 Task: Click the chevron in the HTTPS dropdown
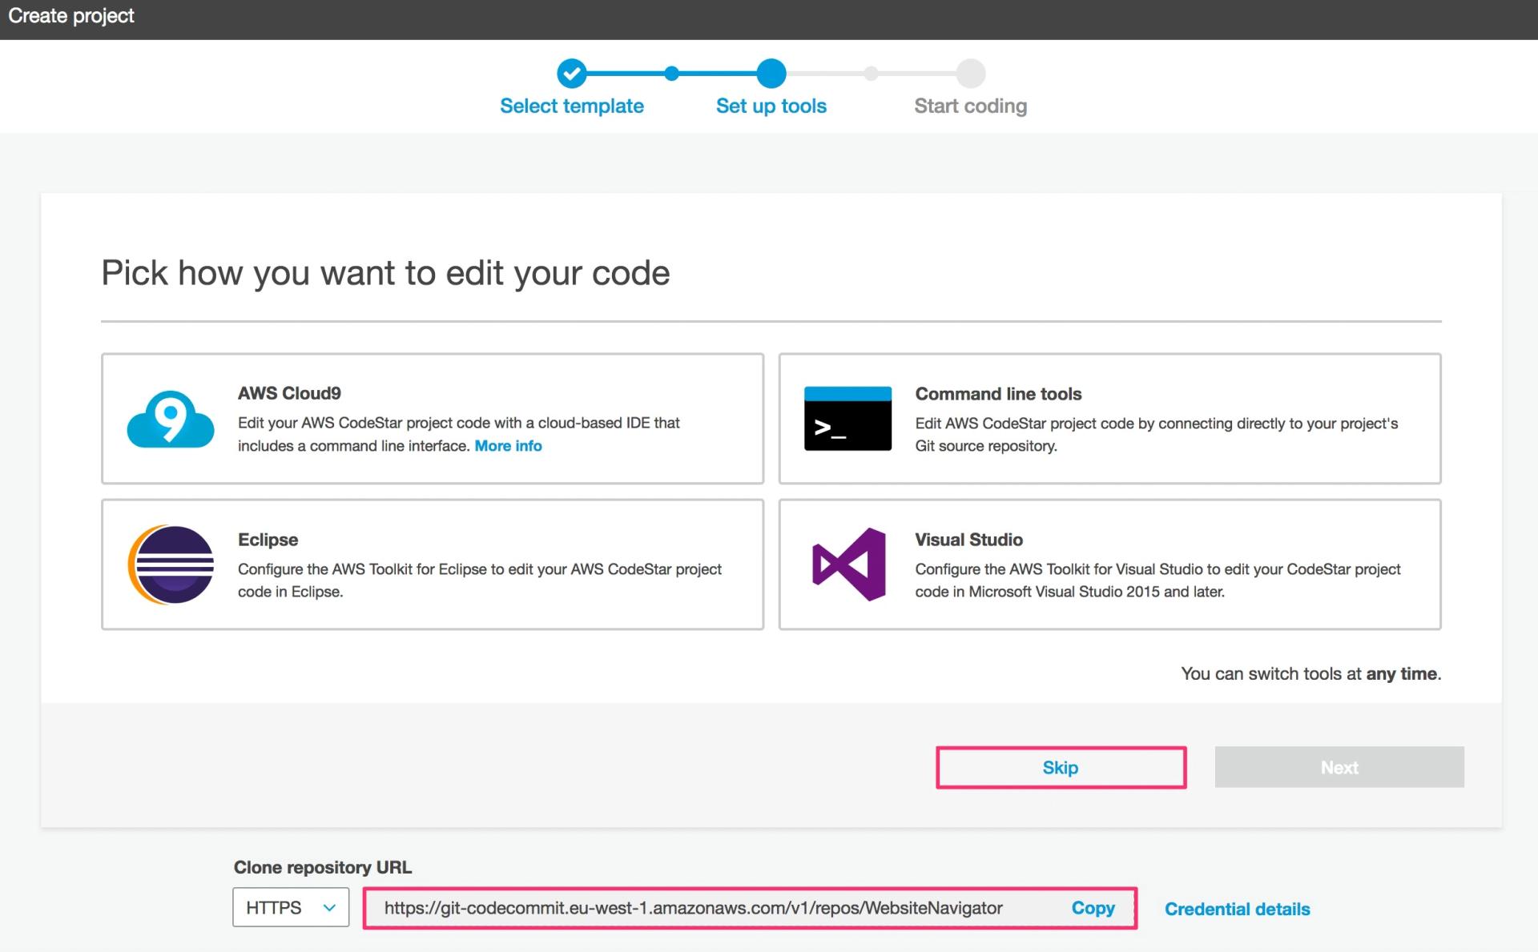click(x=328, y=907)
